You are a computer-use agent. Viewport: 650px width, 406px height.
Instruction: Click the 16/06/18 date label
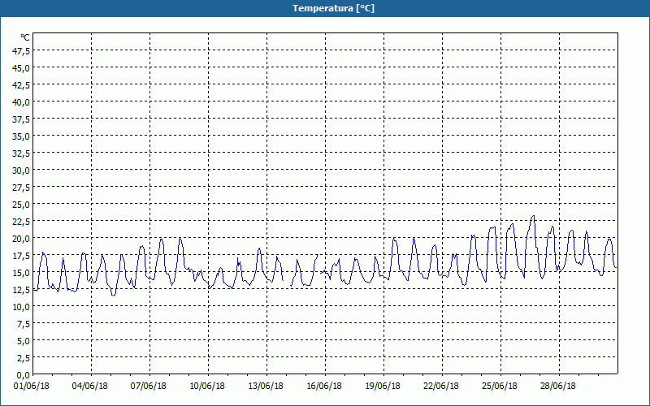pos(324,387)
